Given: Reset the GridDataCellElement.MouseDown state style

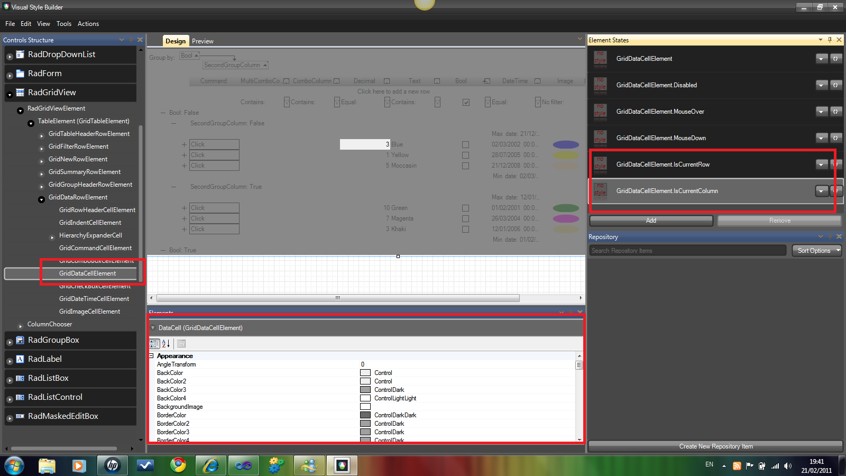Looking at the screenshot, I should click(835, 138).
